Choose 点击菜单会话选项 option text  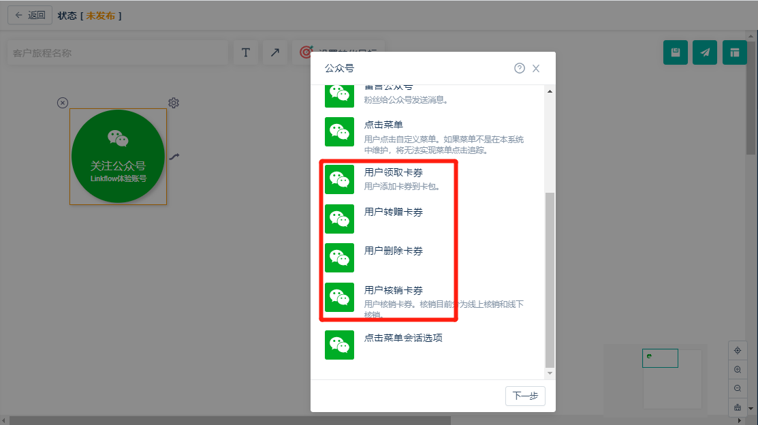tap(403, 338)
